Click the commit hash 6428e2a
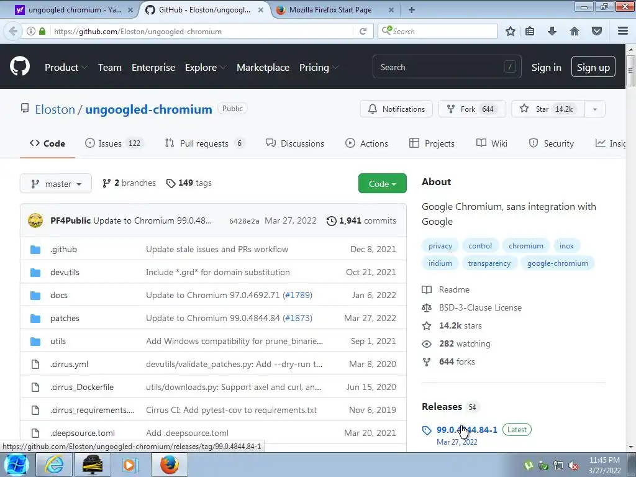The height and width of the screenshot is (477, 636). pyautogui.click(x=244, y=221)
